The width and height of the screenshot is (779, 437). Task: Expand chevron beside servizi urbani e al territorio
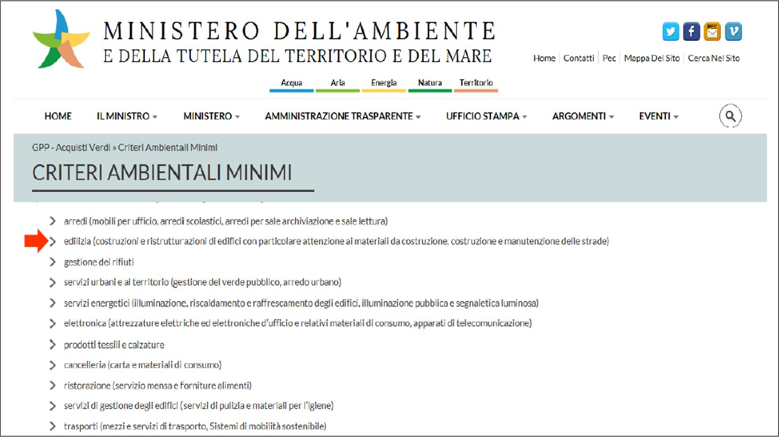pyautogui.click(x=52, y=282)
